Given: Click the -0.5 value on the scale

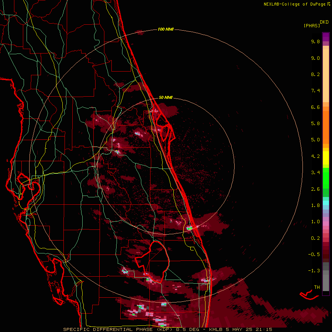Looking at the screenshot, I should (x=314, y=255).
